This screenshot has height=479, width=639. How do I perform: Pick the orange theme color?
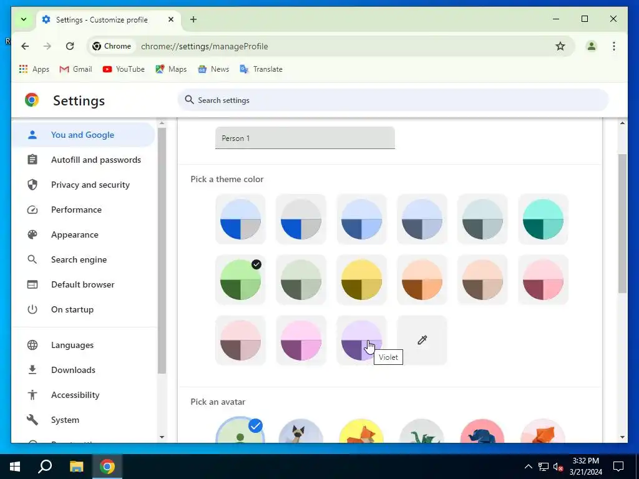pos(422,280)
